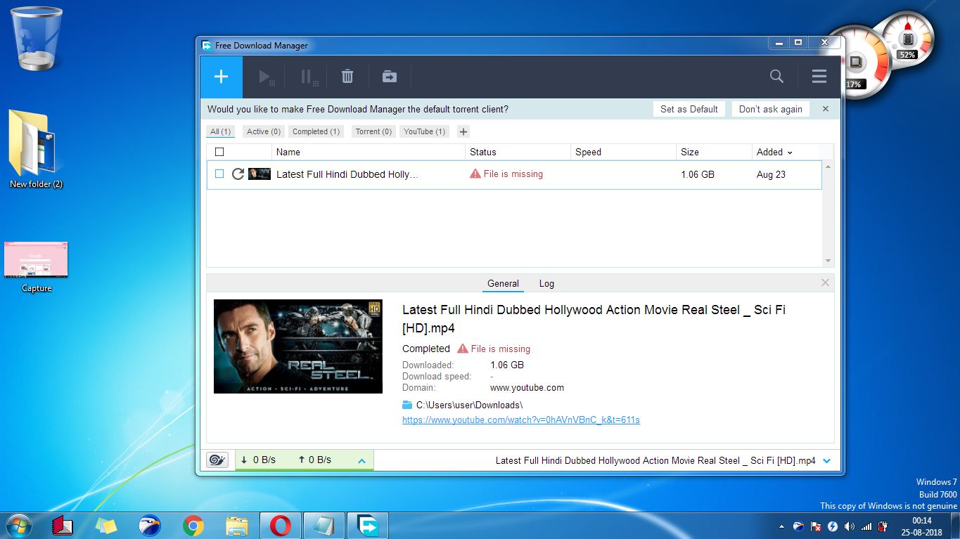The width and height of the screenshot is (960, 539).
Task: Collapse the speed status bar panel
Action: [x=361, y=460]
